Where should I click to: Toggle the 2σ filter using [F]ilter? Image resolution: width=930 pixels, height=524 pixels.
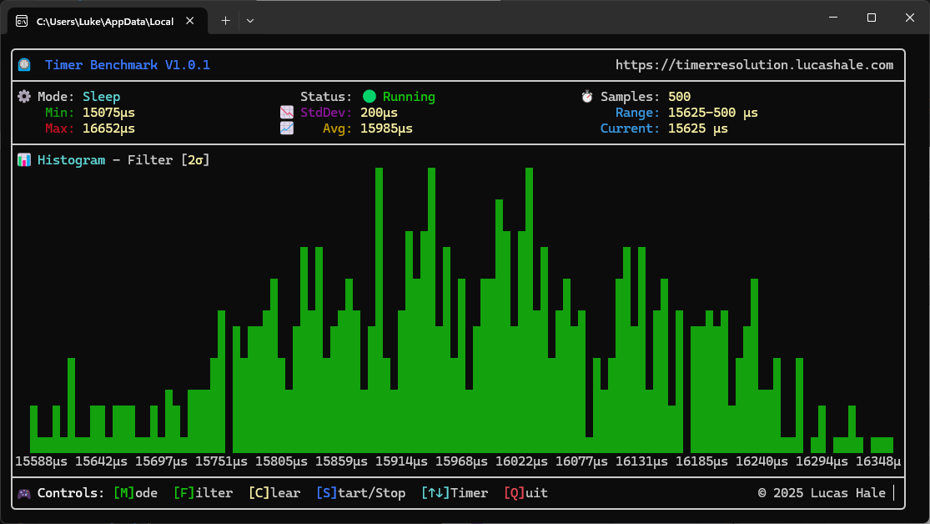click(203, 493)
